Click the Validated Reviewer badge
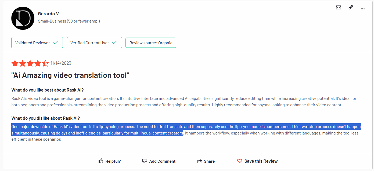 pos(37,43)
